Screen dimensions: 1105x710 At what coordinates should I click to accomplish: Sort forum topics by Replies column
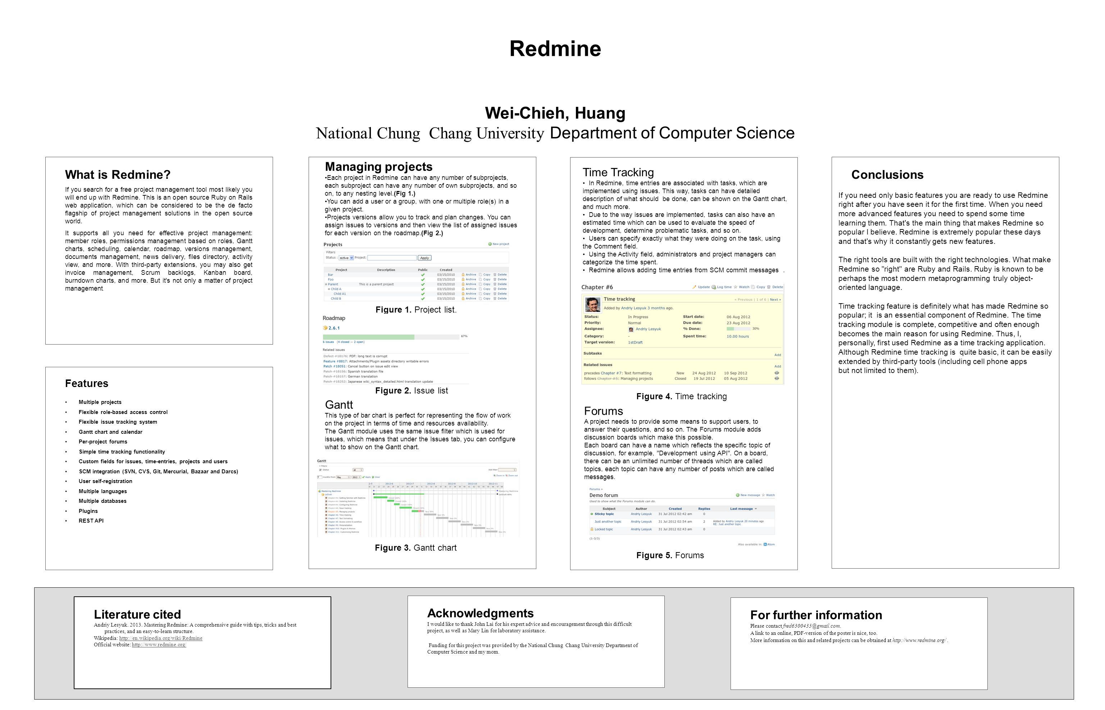click(x=704, y=509)
